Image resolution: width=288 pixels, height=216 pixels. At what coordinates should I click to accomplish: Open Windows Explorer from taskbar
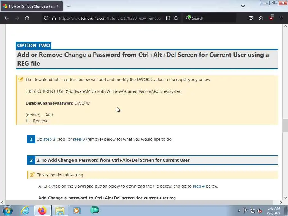point(60,210)
